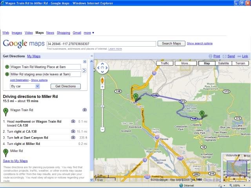
Task: Click the zoom out minus button
Action: pos(102,129)
